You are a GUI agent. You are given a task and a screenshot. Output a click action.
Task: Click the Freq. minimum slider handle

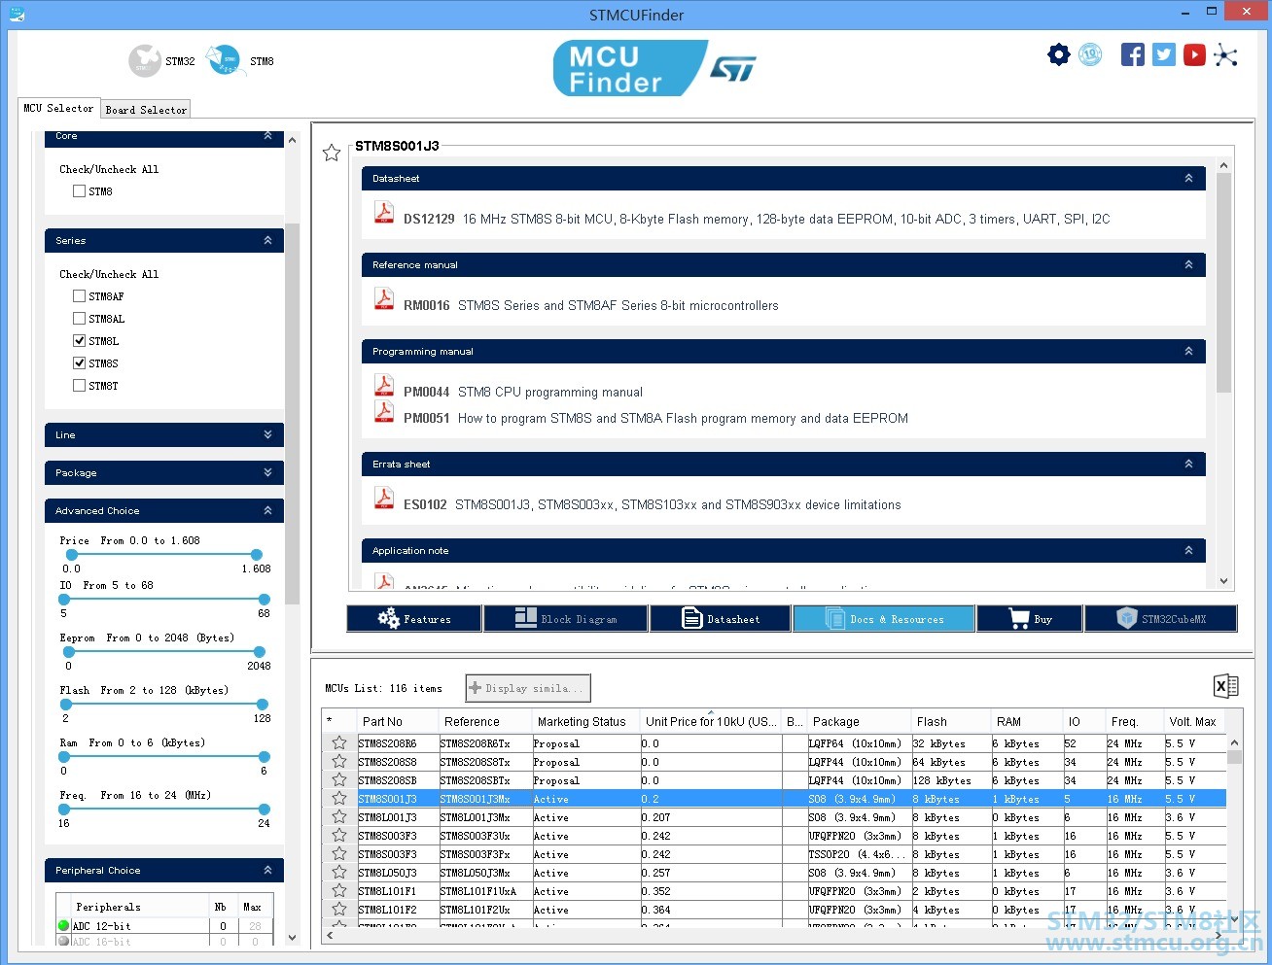[66, 809]
